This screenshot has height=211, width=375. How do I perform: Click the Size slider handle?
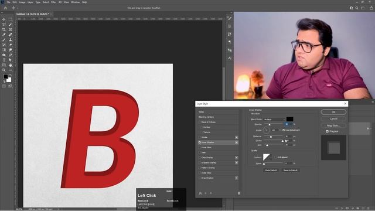(267, 145)
